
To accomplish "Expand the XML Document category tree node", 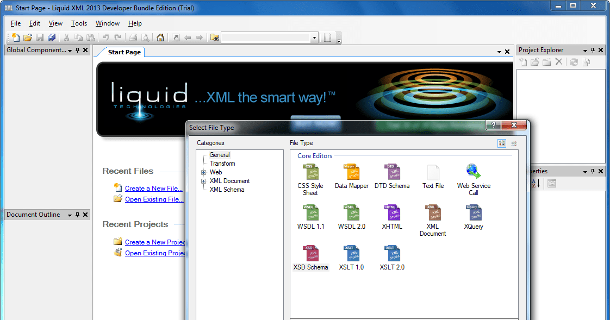I will 203,181.
